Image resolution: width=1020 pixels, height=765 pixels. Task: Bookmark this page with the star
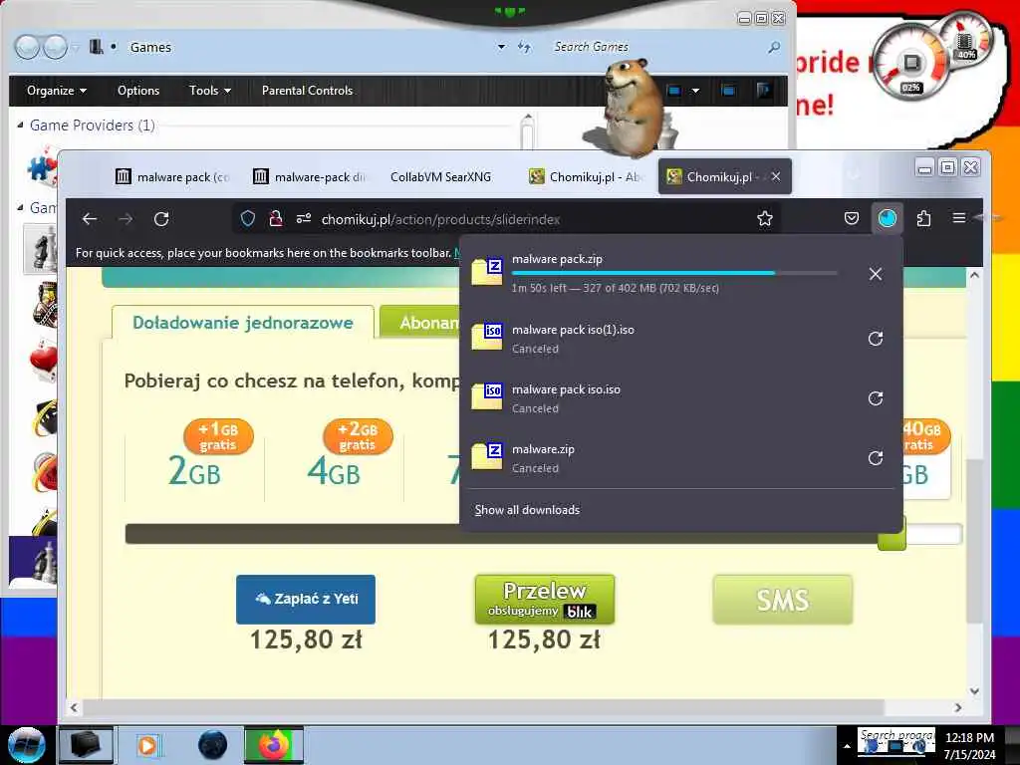click(x=765, y=218)
